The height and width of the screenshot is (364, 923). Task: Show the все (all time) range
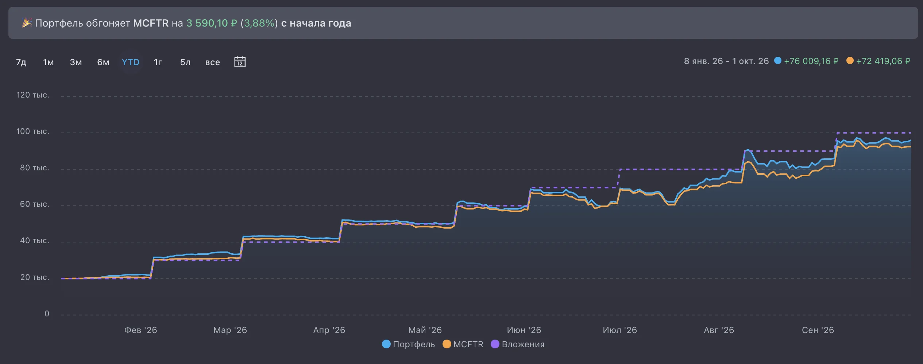click(x=213, y=62)
